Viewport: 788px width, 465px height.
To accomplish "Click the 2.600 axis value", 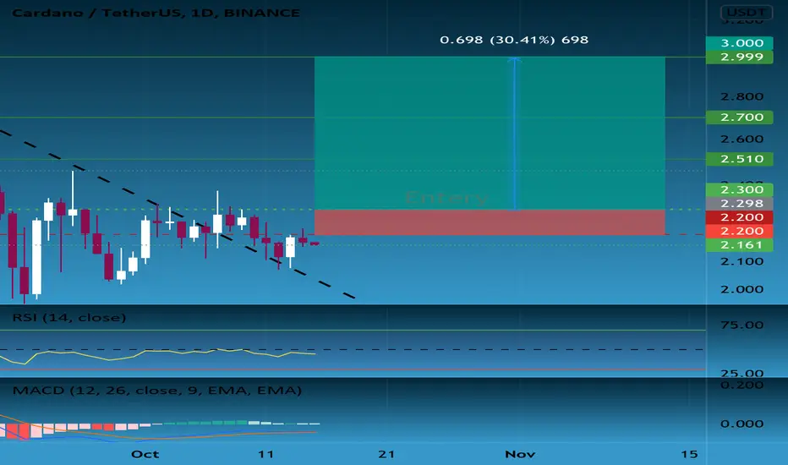I will (741, 139).
